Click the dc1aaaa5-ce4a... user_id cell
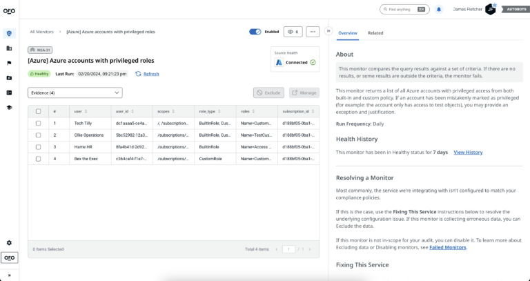The image size is (530, 281). point(132,124)
